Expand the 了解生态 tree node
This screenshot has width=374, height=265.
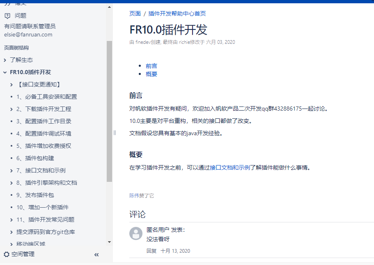pyautogui.click(x=5, y=60)
